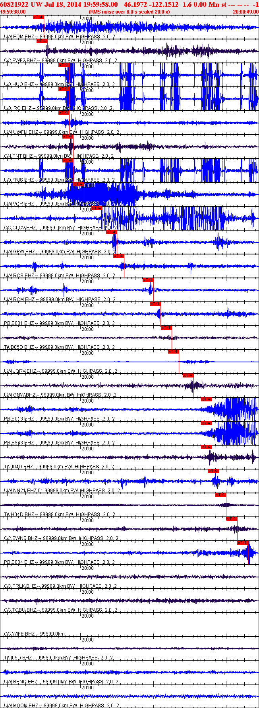Select the red pick on UW VCR trace
Screen dimensions: 259x708
coord(78,184)
